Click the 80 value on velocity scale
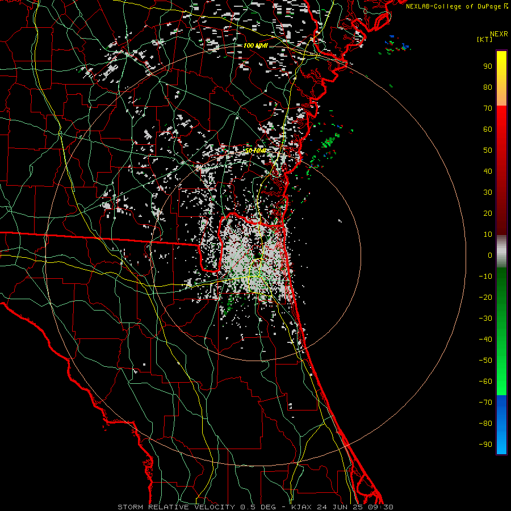Image resolution: width=511 pixels, height=511 pixels. click(488, 87)
